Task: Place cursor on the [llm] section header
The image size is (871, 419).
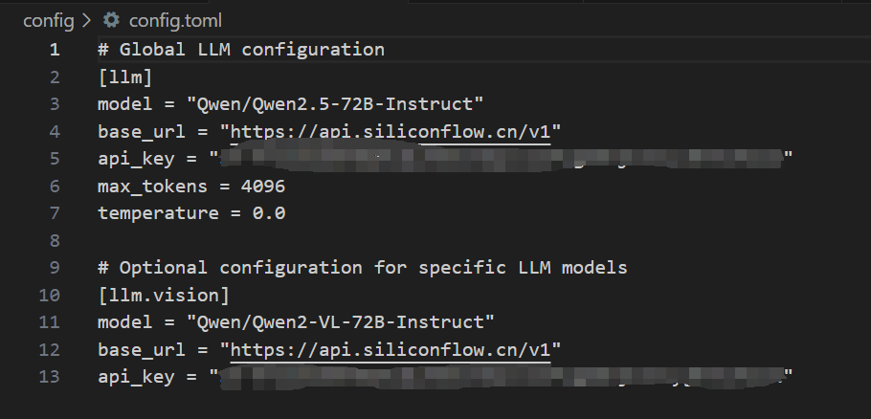Action: (125, 77)
